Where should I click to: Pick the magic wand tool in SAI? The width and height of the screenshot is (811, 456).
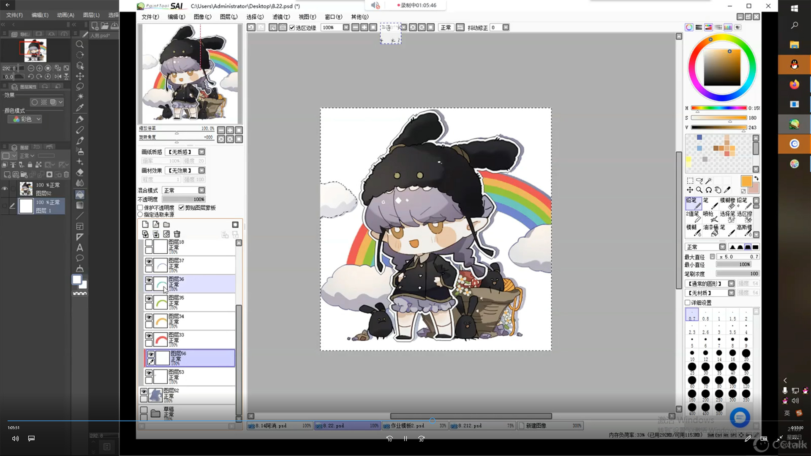point(708,181)
